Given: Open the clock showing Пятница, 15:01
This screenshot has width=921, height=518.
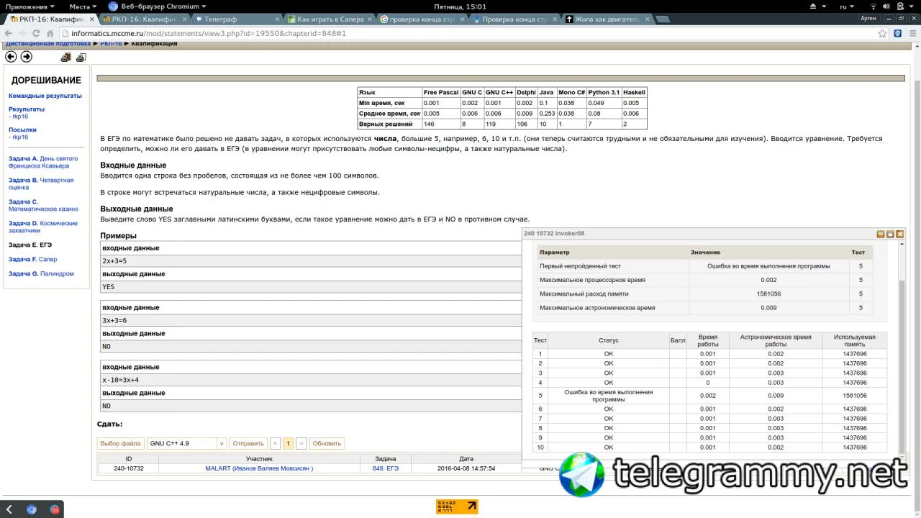Looking at the screenshot, I should pos(460,6).
